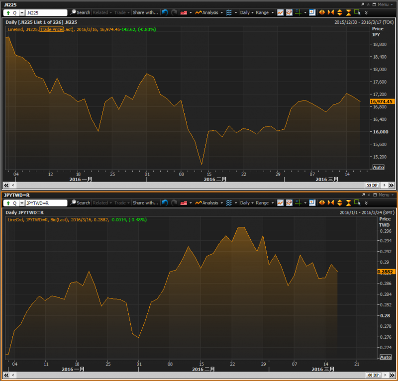Expand the Daily interval dropdown in .N225 toolbar

pyautogui.click(x=247, y=12)
